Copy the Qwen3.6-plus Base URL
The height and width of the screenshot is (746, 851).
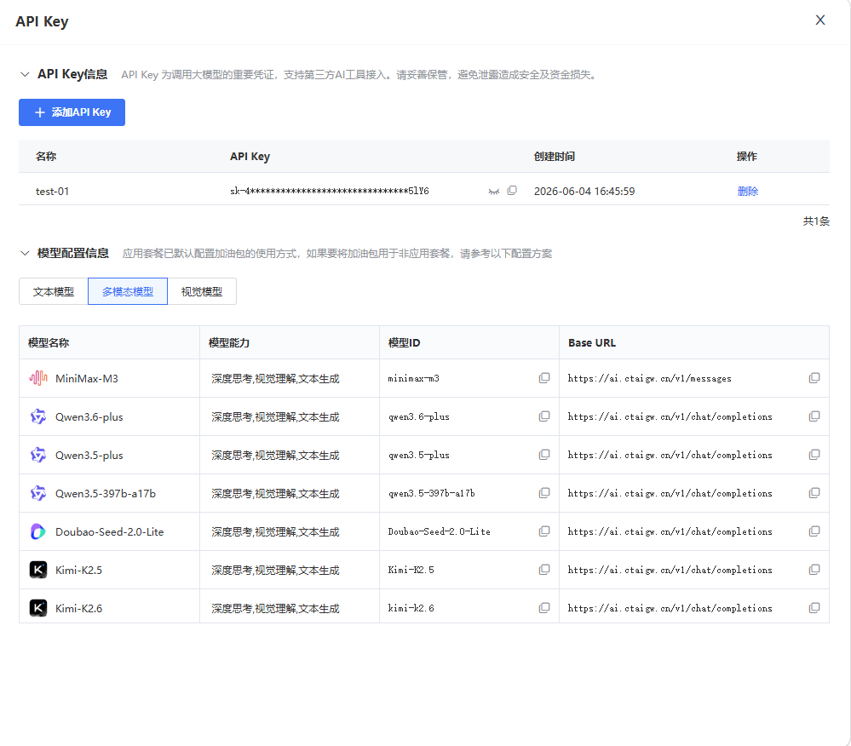tap(814, 416)
